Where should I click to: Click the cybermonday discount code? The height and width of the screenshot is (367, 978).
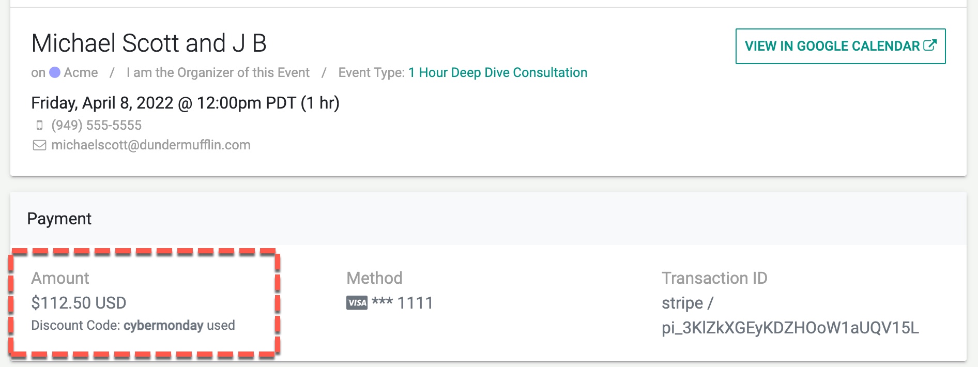[x=163, y=326]
